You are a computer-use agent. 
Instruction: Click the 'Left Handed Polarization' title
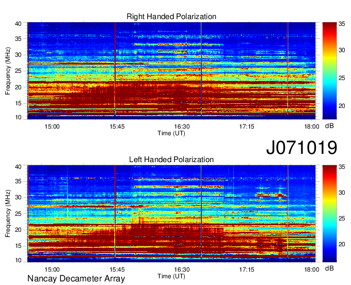pos(171,160)
